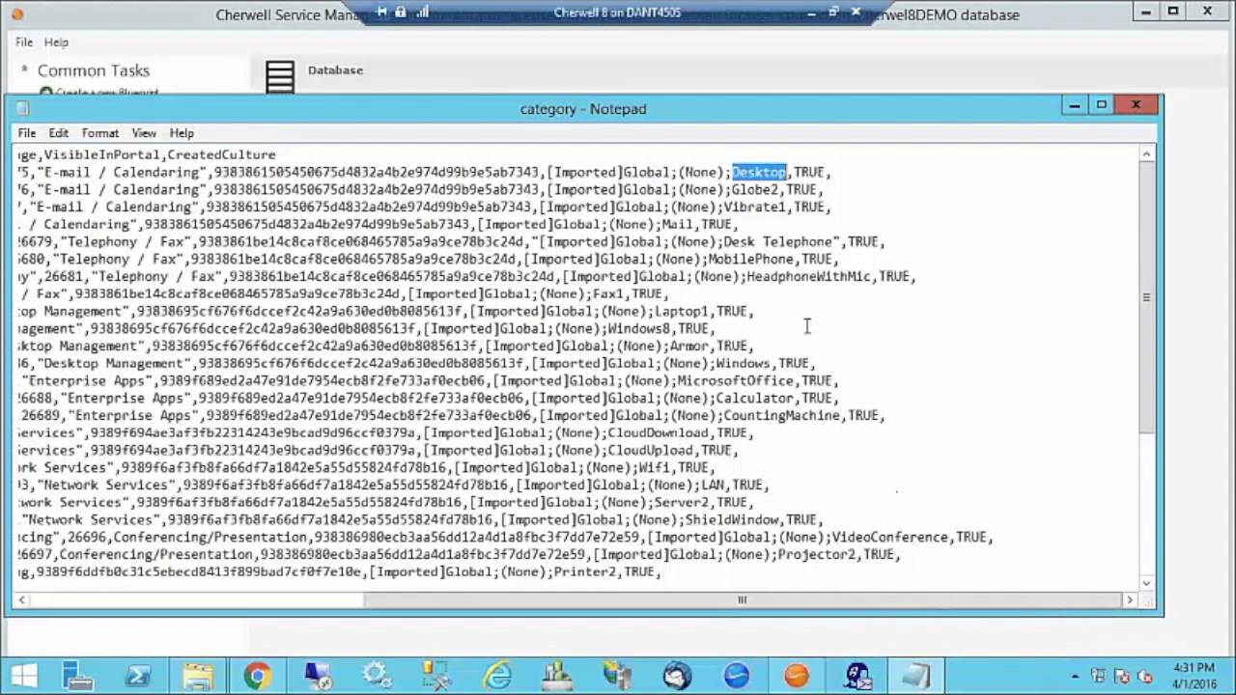
Task: Expand hidden icons in the system tray
Action: point(1075,676)
